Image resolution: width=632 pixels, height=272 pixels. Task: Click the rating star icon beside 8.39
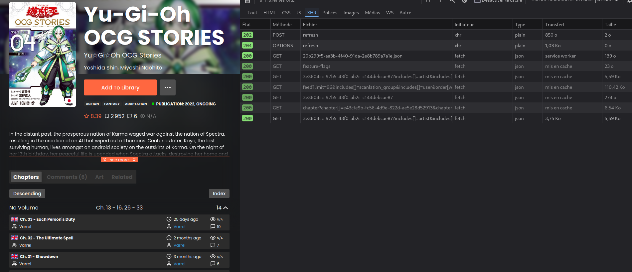(86, 116)
